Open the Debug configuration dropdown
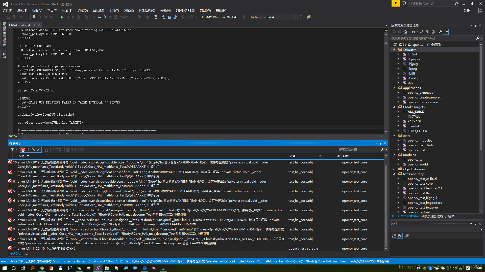Screen dimensions: 485x272 click(258, 17)
